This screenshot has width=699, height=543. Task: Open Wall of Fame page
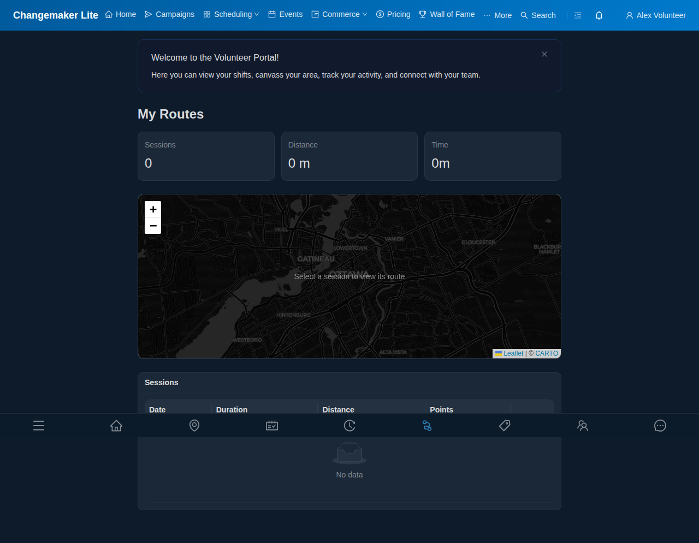(447, 14)
